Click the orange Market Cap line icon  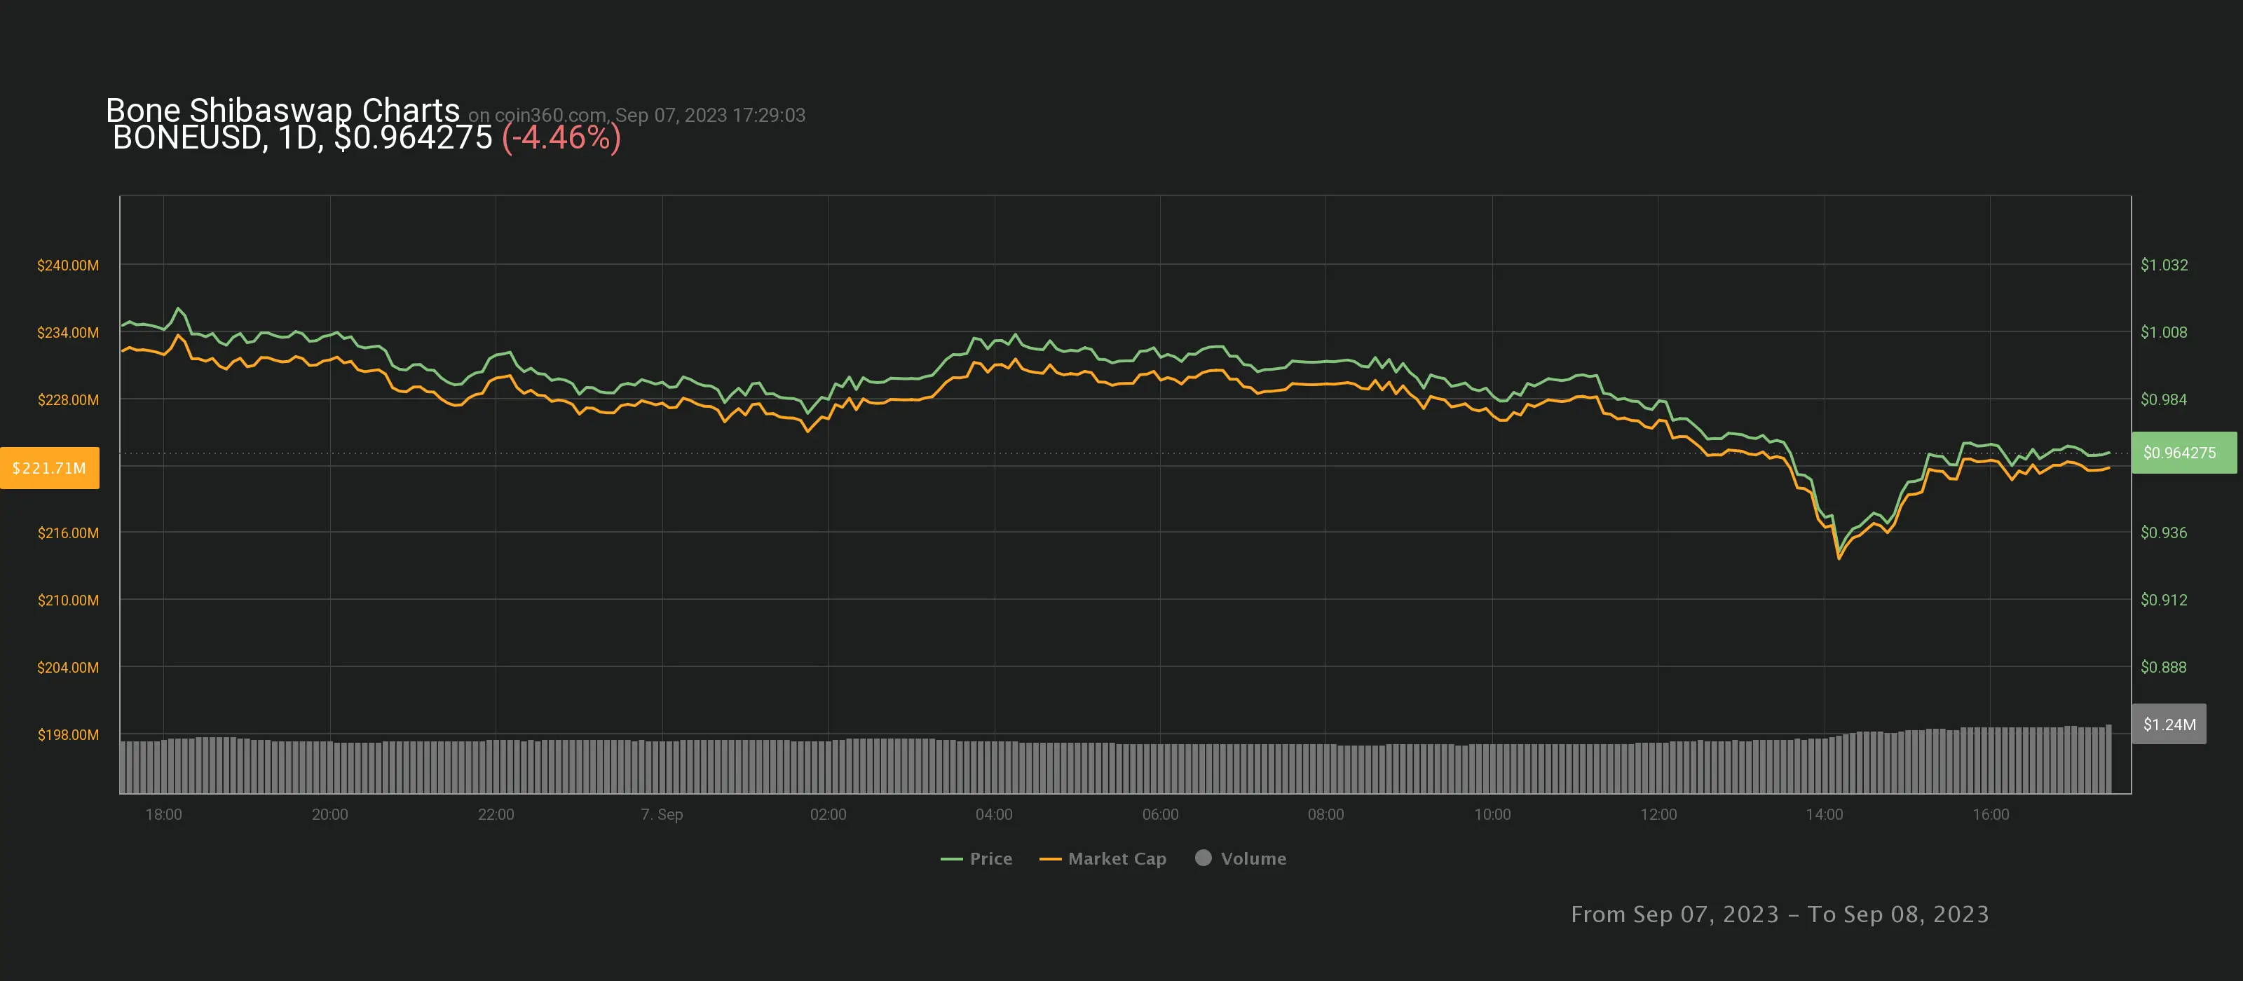click(1050, 859)
